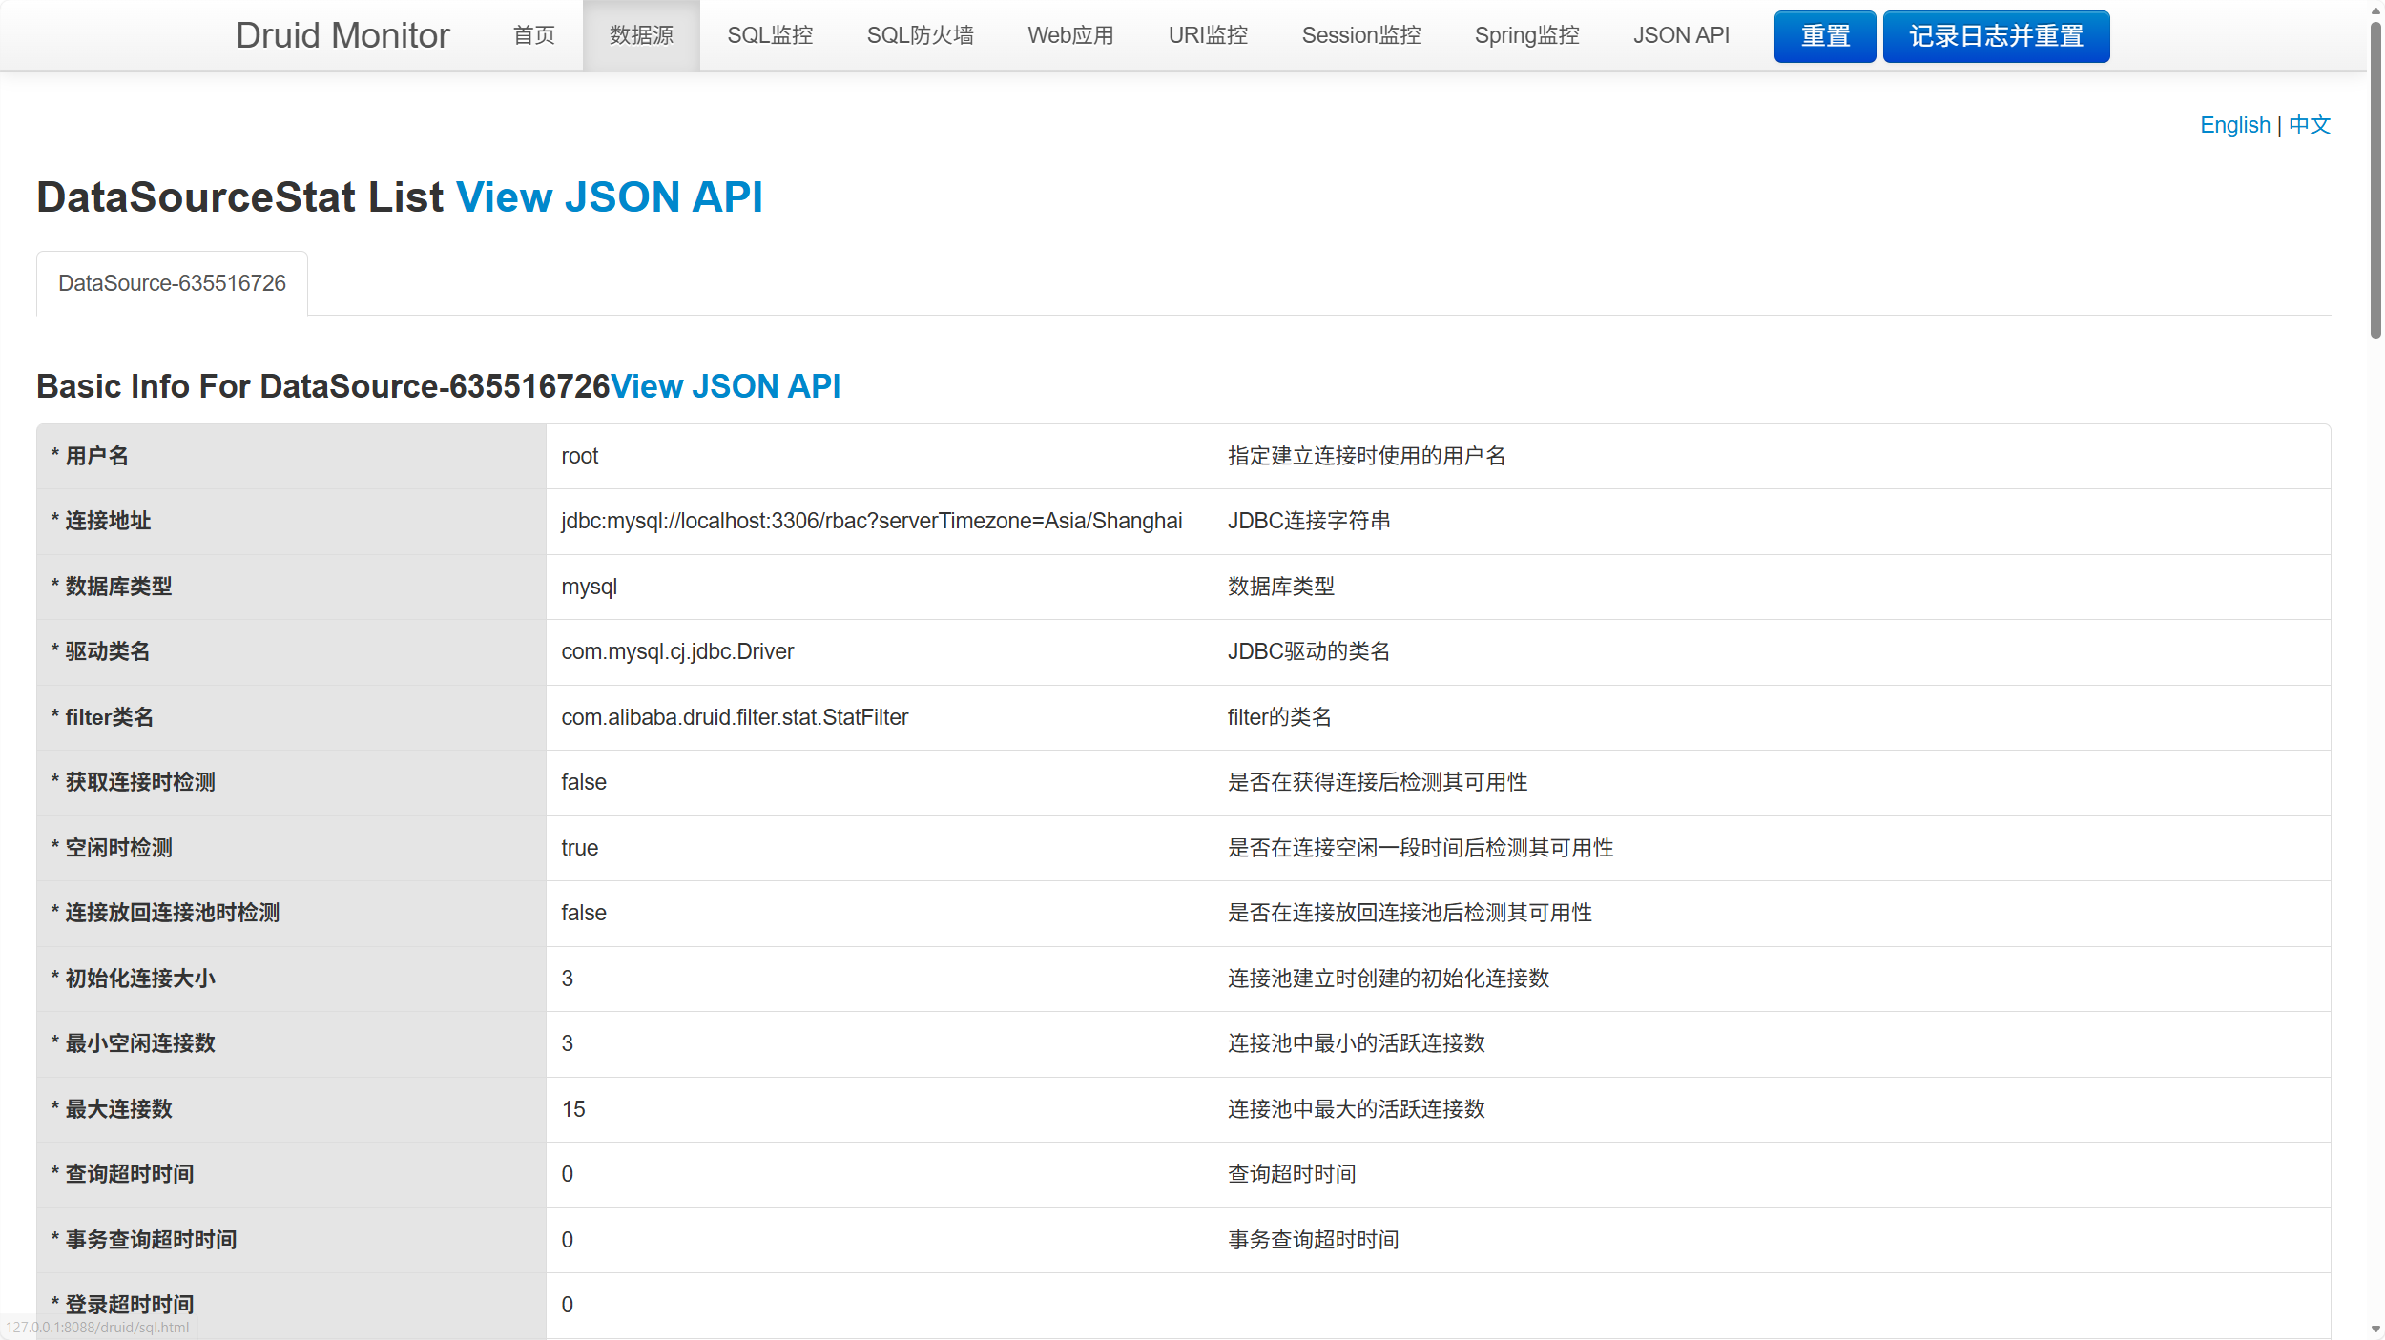Image resolution: width=2385 pixels, height=1340 pixels.
Task: Click the Druid Monitor brand title
Action: coord(342,35)
